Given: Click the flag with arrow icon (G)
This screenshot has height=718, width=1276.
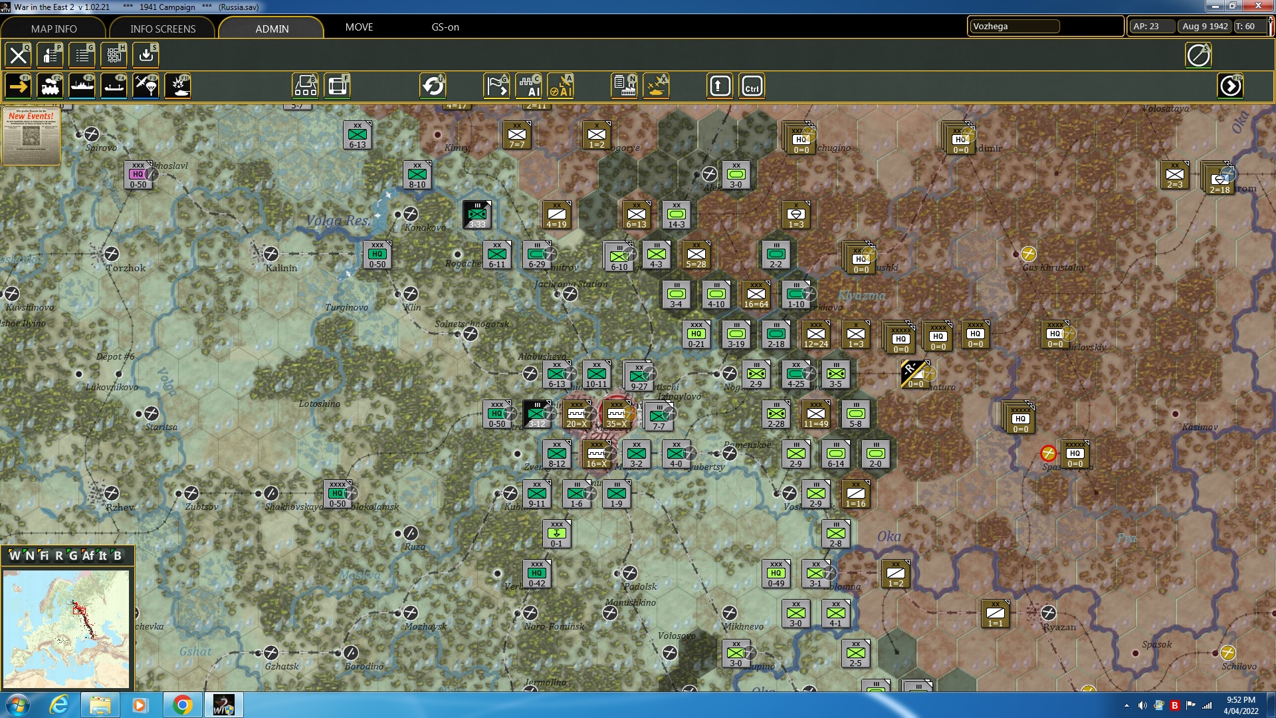Looking at the screenshot, I should (x=496, y=86).
